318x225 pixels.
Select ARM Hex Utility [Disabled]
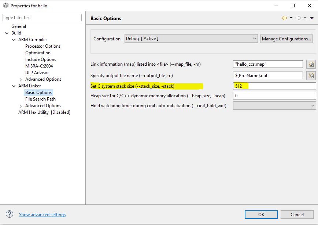44,112
